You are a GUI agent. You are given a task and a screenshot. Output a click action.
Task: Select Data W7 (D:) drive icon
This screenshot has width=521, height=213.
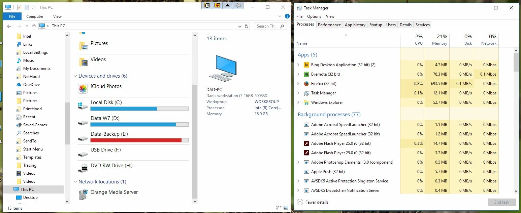tap(83, 123)
